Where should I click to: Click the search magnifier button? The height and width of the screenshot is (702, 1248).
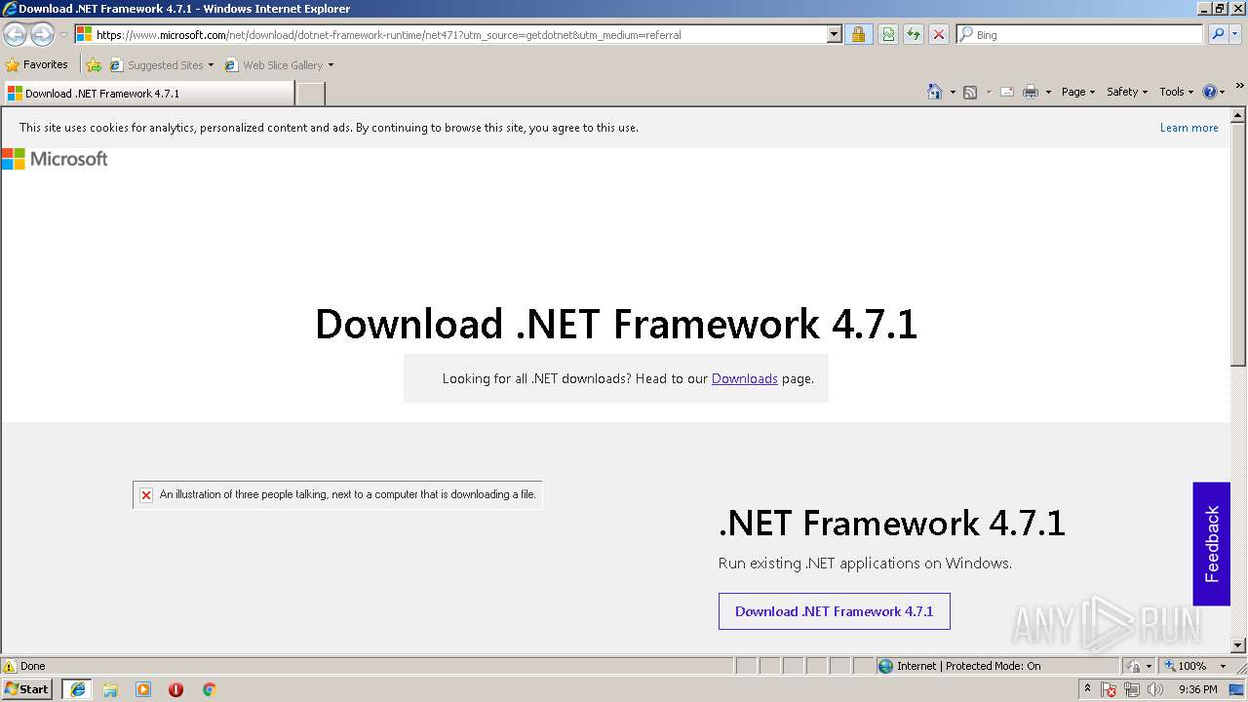pyautogui.click(x=1218, y=35)
